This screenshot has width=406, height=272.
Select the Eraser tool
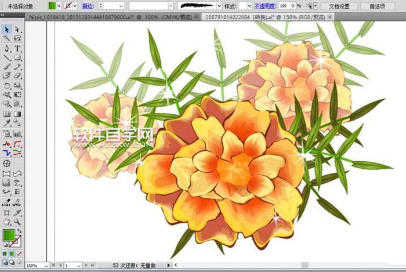[17, 75]
